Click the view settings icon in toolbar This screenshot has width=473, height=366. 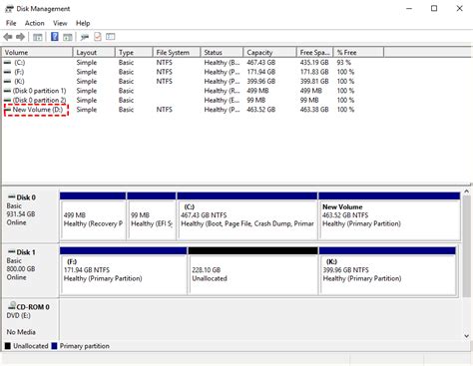pyautogui.click(x=111, y=37)
